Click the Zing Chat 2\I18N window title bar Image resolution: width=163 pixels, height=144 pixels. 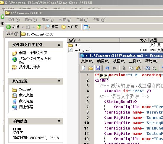pos(82,3)
